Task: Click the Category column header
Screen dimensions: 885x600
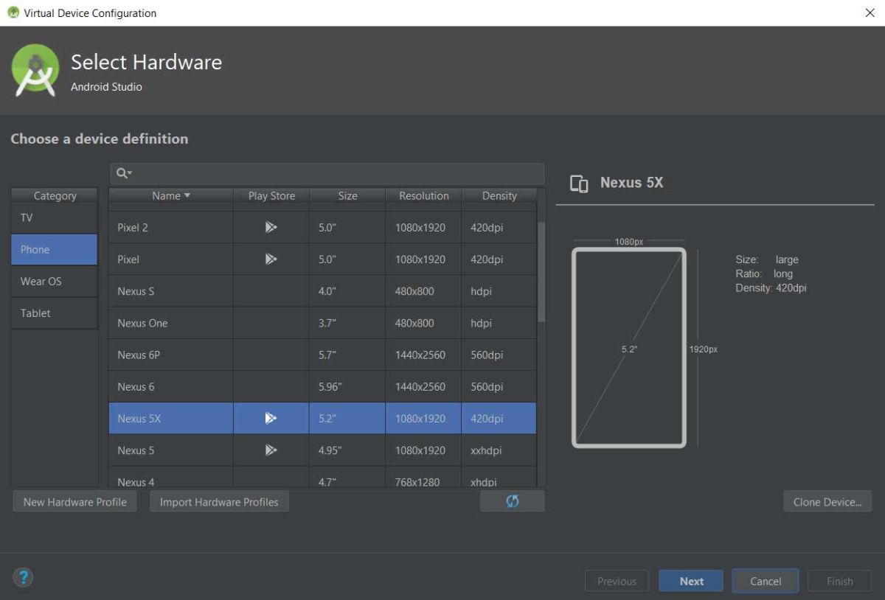Action: [x=55, y=195]
